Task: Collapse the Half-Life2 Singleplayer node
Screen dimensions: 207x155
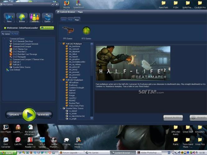Action: pos(61,80)
